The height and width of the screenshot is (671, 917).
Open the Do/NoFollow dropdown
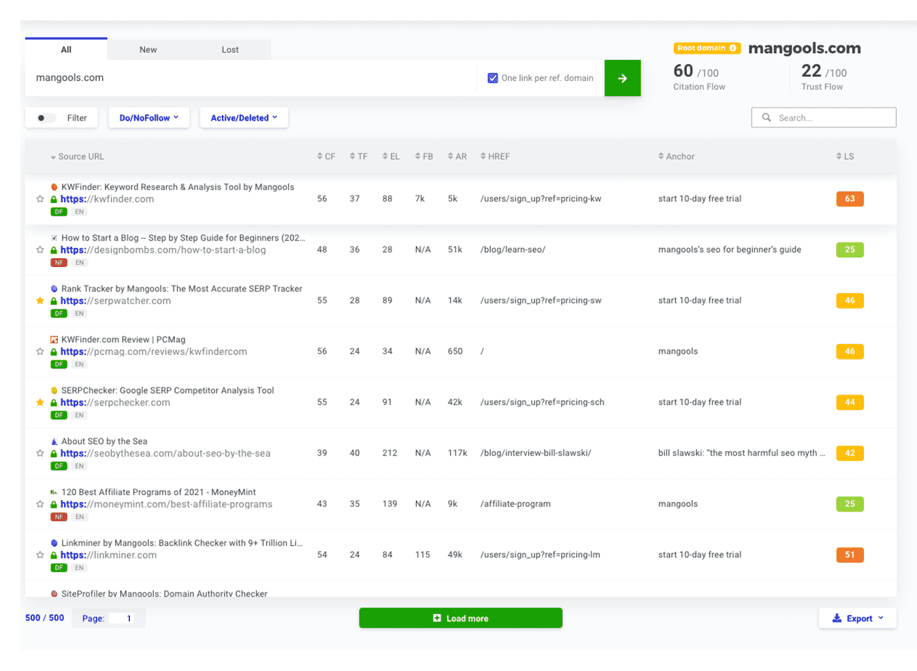pyautogui.click(x=149, y=118)
